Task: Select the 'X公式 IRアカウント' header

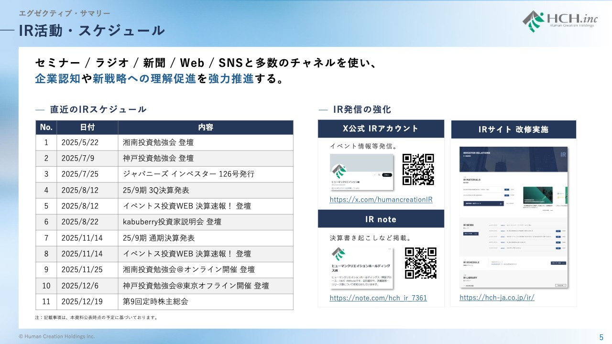Action: [x=381, y=129]
